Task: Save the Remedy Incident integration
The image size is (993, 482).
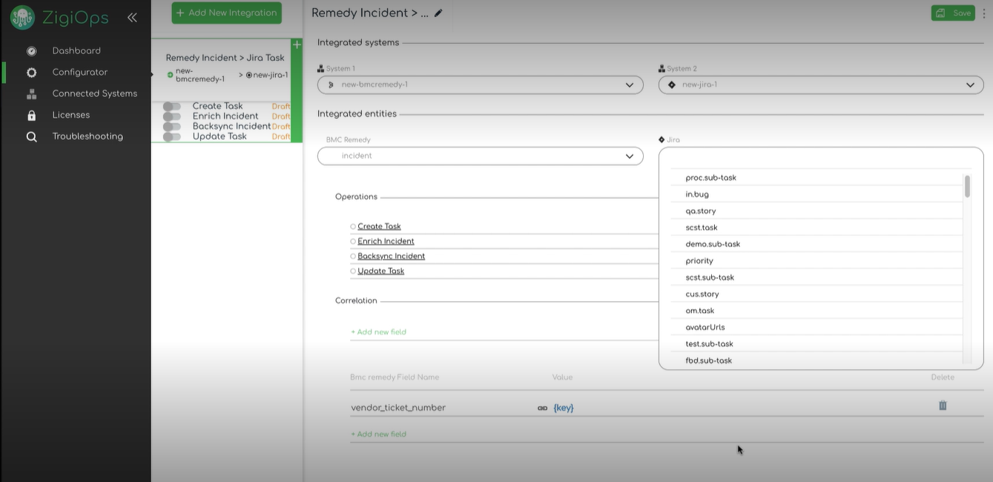Action: click(x=952, y=13)
